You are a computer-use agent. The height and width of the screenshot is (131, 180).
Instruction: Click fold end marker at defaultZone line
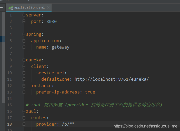24,79
